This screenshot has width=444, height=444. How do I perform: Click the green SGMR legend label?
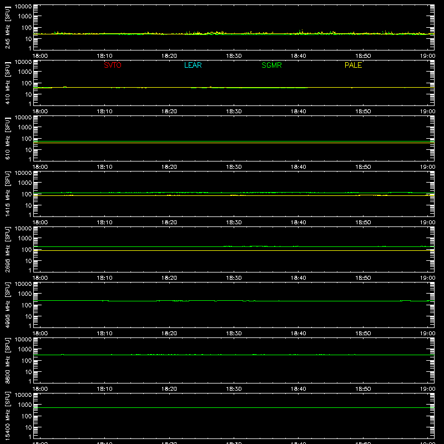coord(271,65)
